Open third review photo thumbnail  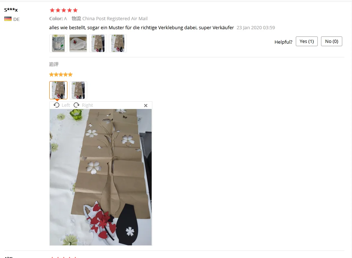click(98, 43)
